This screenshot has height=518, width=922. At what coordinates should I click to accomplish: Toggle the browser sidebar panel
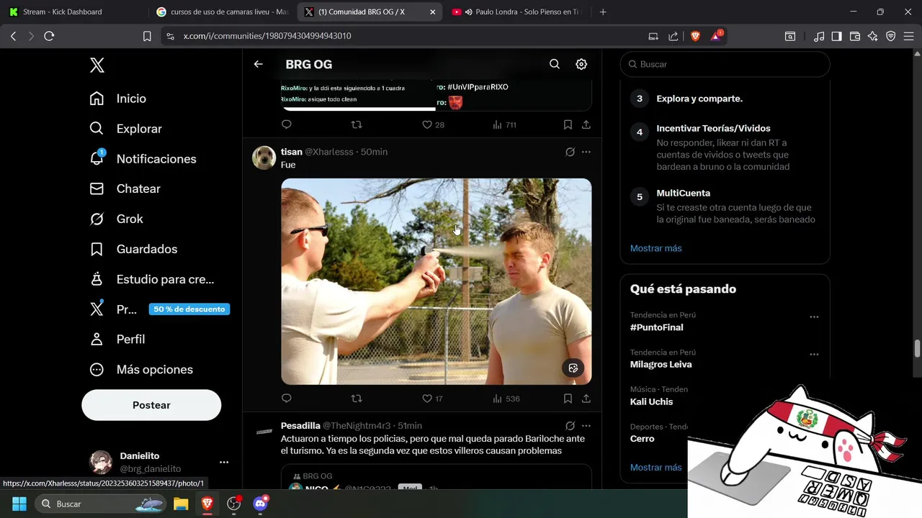[836, 36]
